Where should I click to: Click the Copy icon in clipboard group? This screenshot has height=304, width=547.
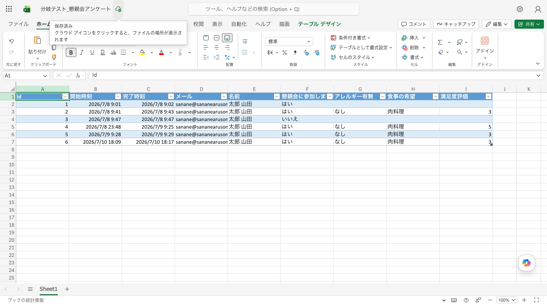[54, 48]
